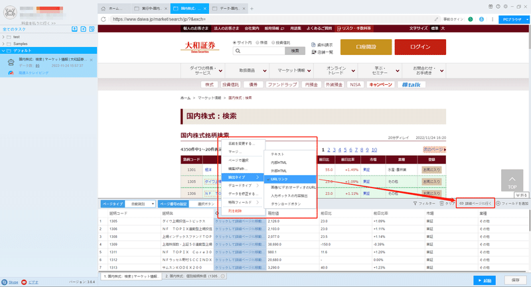Image resolution: width=531 pixels, height=287 pixels.
Task: Select the 株価 radio button
Action: click(258, 42)
